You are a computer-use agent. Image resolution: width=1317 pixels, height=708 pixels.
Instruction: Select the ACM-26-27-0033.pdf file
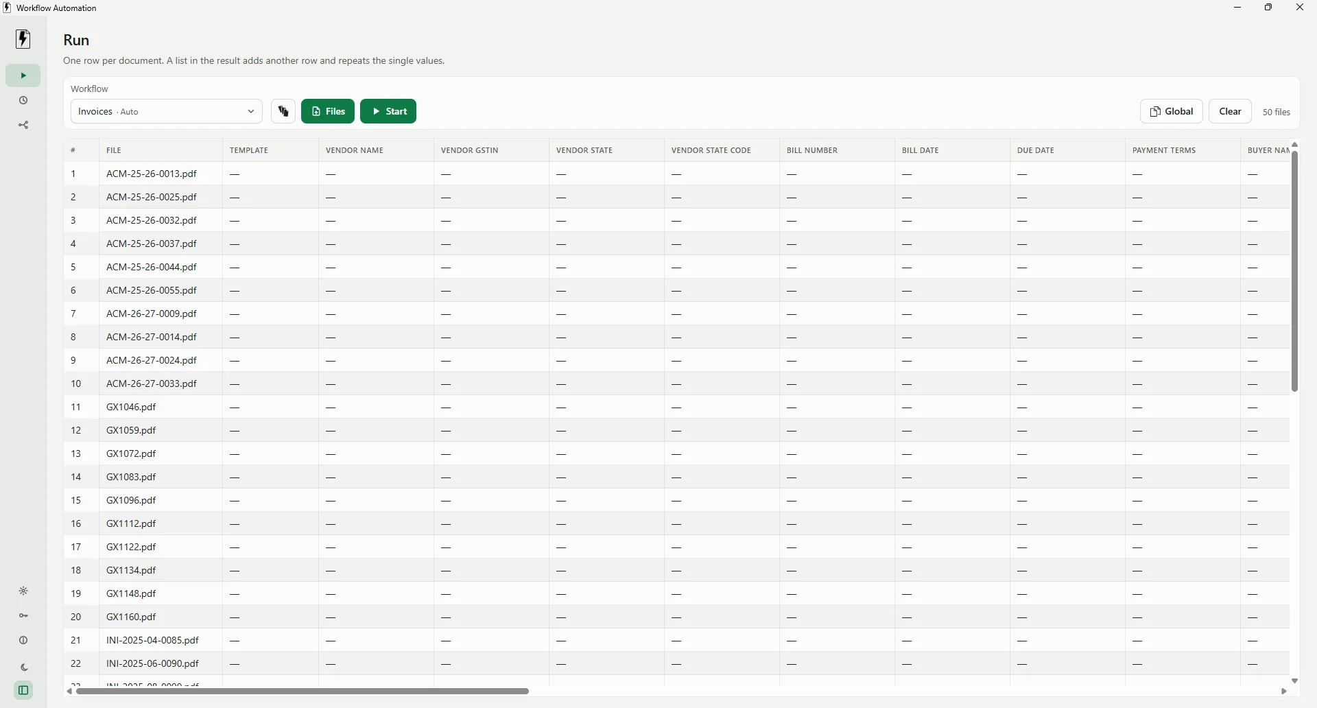tap(152, 384)
